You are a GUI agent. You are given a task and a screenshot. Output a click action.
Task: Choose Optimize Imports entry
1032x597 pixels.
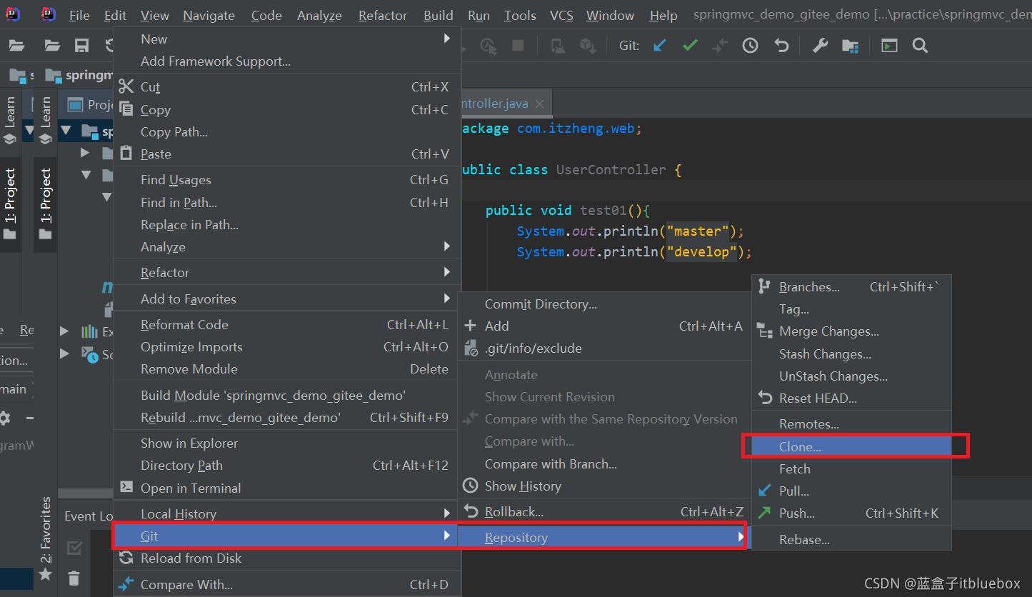click(287, 347)
